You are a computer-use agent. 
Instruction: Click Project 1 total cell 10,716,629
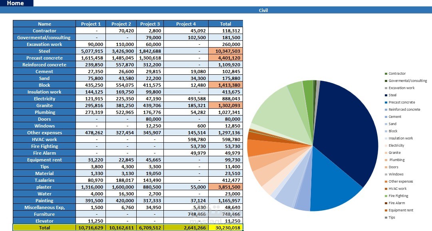pos(91,228)
